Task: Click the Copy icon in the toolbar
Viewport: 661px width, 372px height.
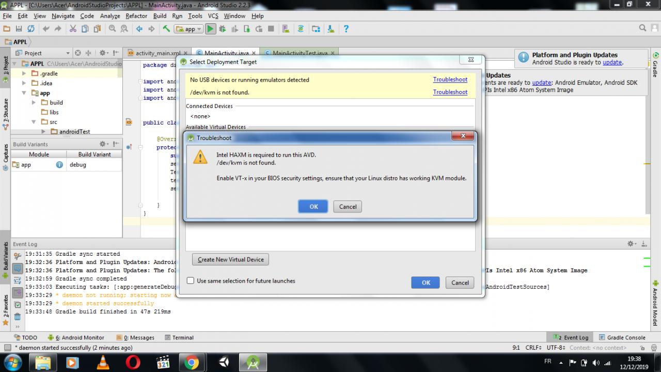Action: 85,29
